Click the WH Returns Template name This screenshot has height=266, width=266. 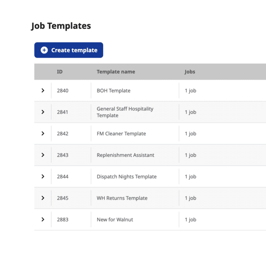coord(122,198)
